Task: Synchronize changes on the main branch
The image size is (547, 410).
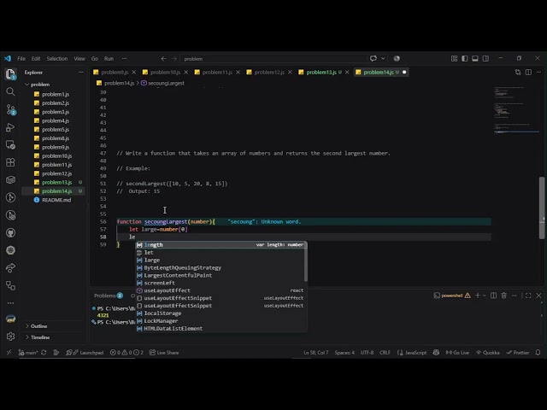Action: point(44,353)
